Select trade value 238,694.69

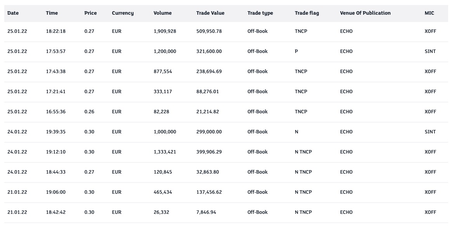[x=209, y=72]
